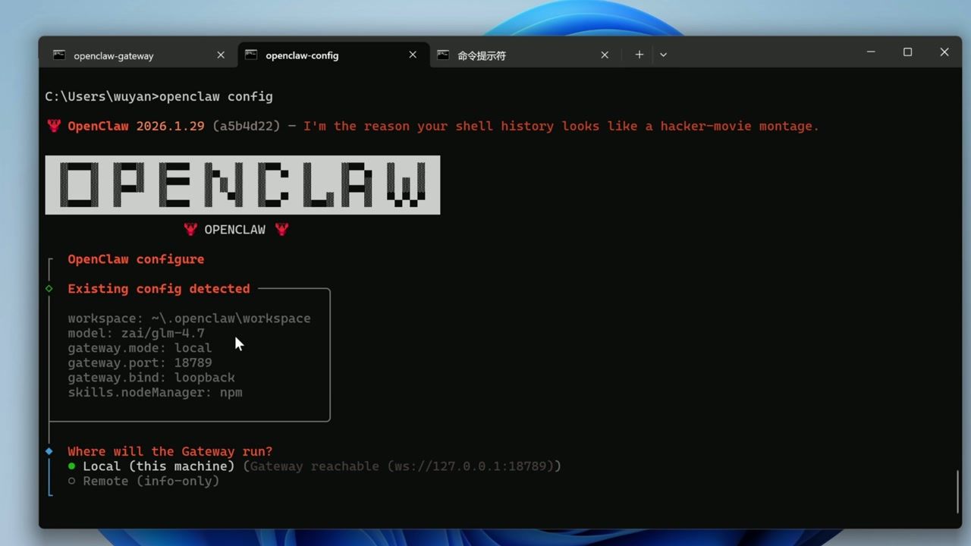Switch to the openclaw-gateway tab
The width and height of the screenshot is (971, 546).
[x=115, y=55]
